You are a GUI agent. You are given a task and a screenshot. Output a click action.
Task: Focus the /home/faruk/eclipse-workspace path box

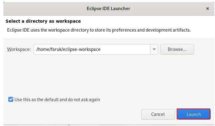pos(92,49)
